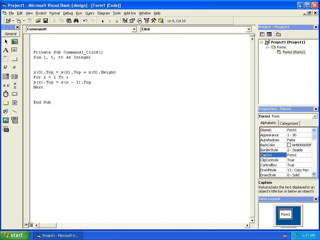Select the VScrollBar control tool
320x240 pixels.
click(14, 85)
